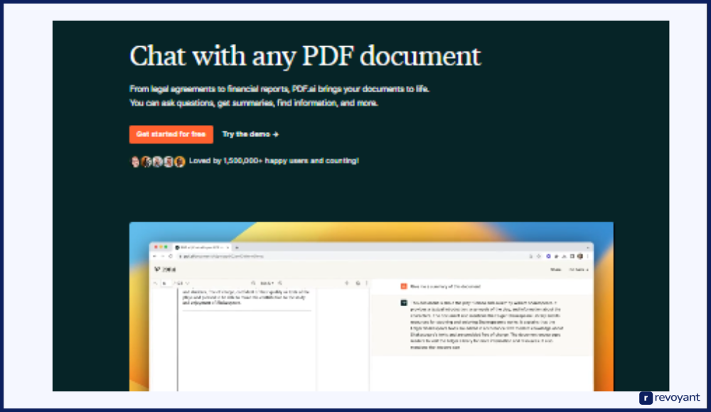Click the first user avatar beside Loved by
This screenshot has height=412, width=711.
tap(135, 161)
